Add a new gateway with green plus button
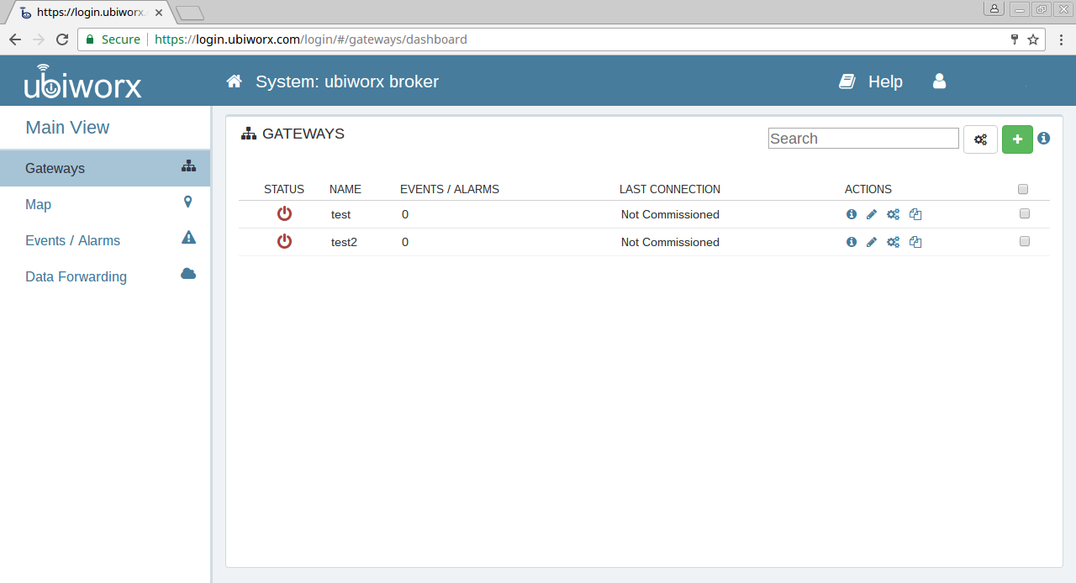The width and height of the screenshot is (1076, 583). [1017, 139]
